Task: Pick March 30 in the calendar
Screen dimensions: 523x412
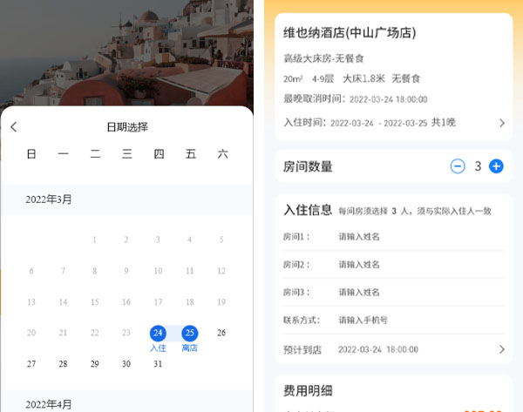Action: [126, 364]
